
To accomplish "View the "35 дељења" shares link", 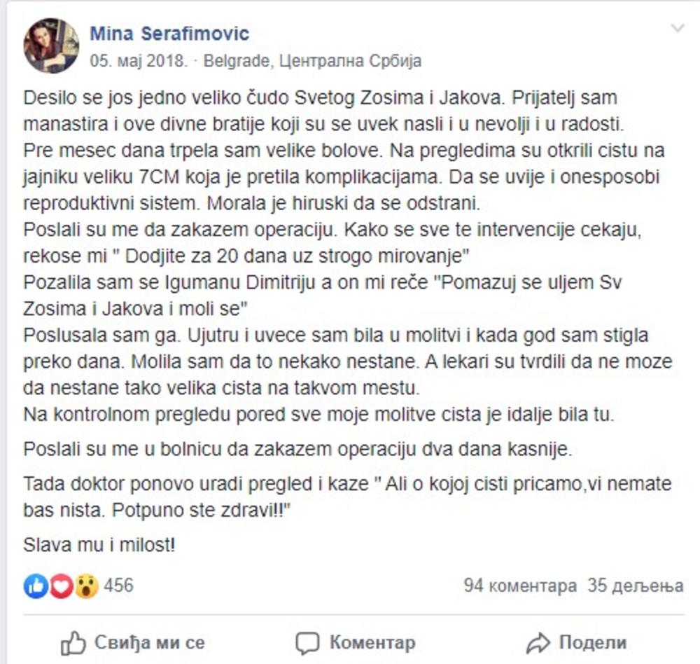I will [x=635, y=586].
